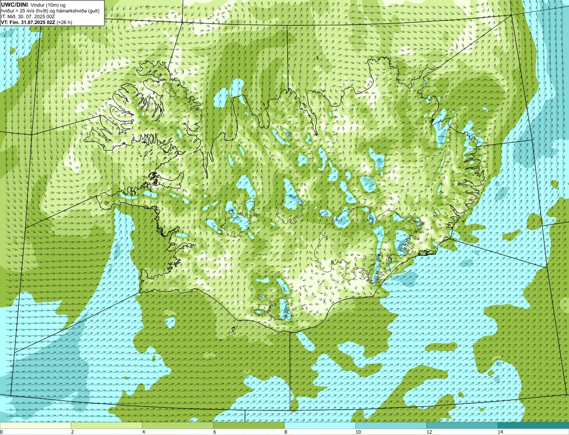Click the init time 'IT: Mið. 30. 07. 2025 00Z'
The image size is (569, 435).
tap(28, 16)
